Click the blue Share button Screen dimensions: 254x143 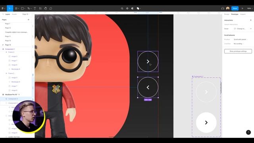[235, 8]
